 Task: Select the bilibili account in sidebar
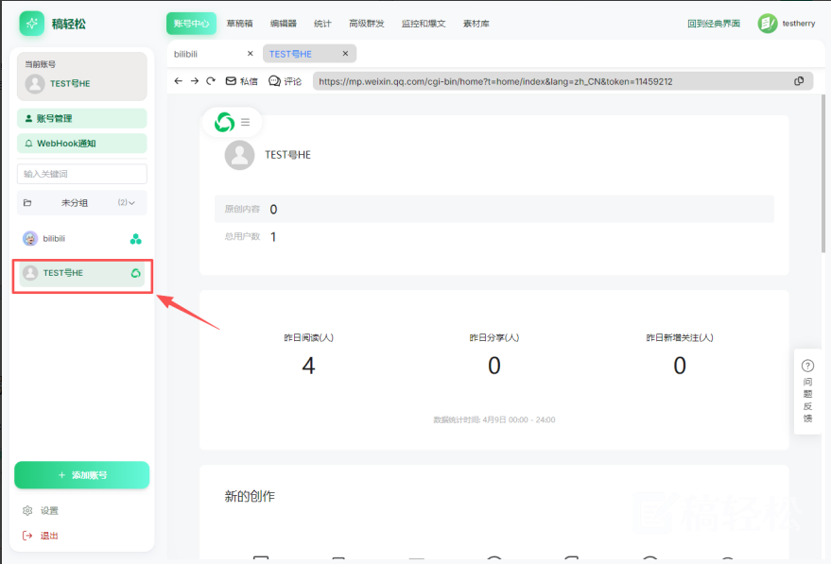(x=82, y=239)
